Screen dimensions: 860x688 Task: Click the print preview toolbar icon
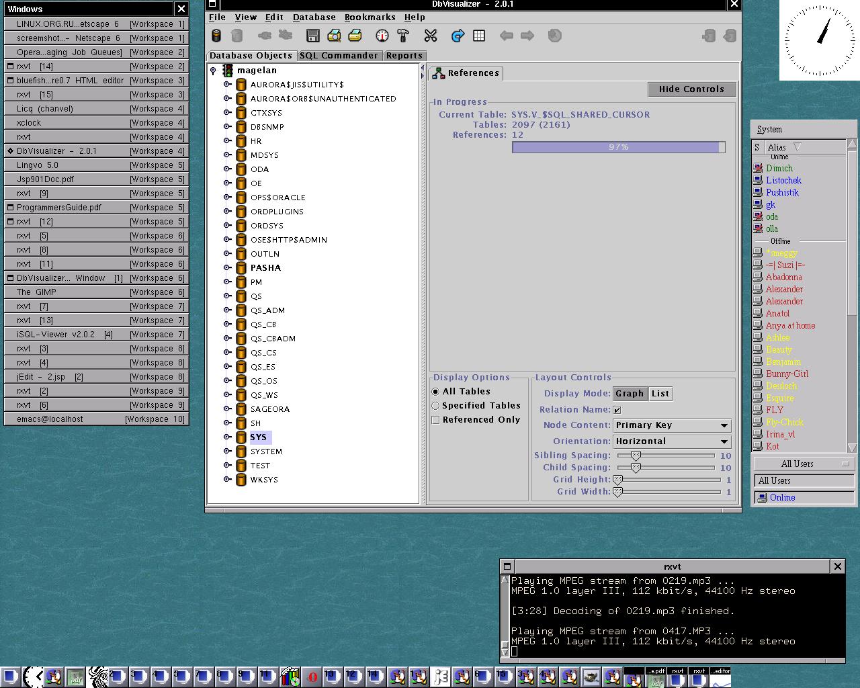click(334, 36)
